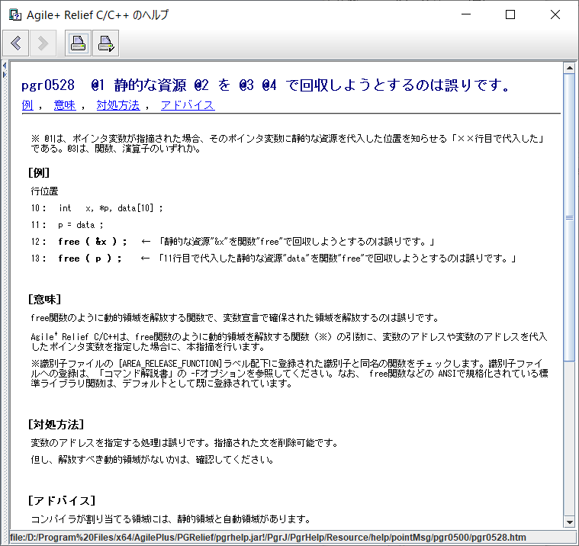Open Page Setup printer icon
This screenshot has height=546, width=579.
tap(105, 43)
